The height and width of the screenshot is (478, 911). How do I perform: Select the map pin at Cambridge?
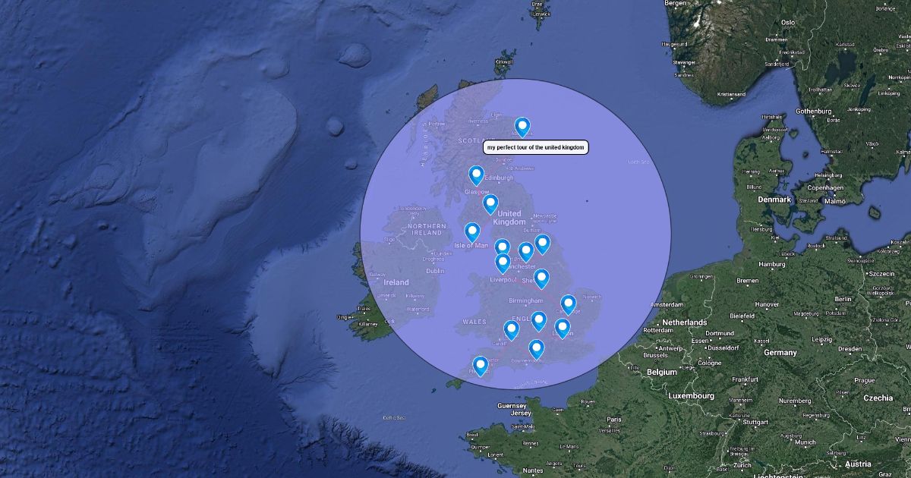point(568,304)
